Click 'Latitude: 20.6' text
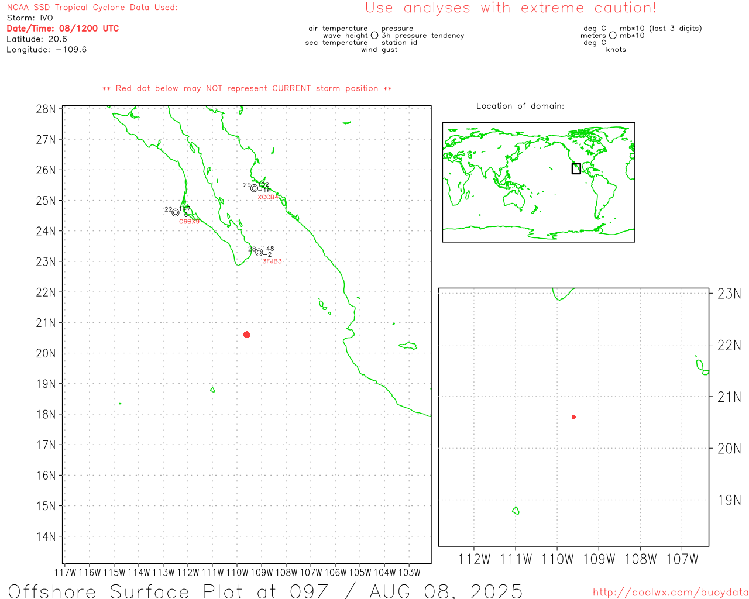The width and height of the screenshot is (749, 599). 37,39
